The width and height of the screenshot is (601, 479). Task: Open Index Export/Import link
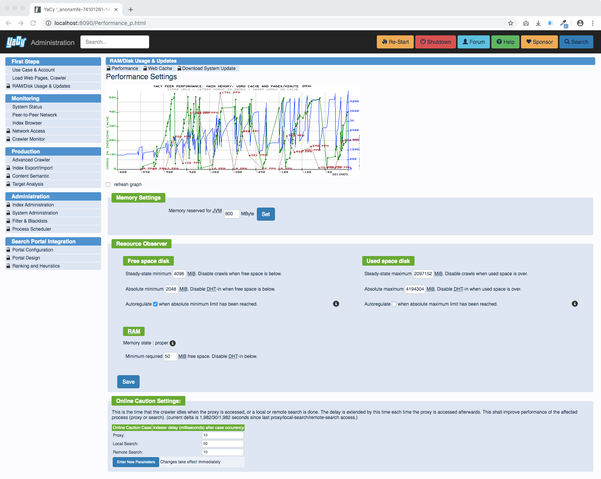(x=53, y=168)
